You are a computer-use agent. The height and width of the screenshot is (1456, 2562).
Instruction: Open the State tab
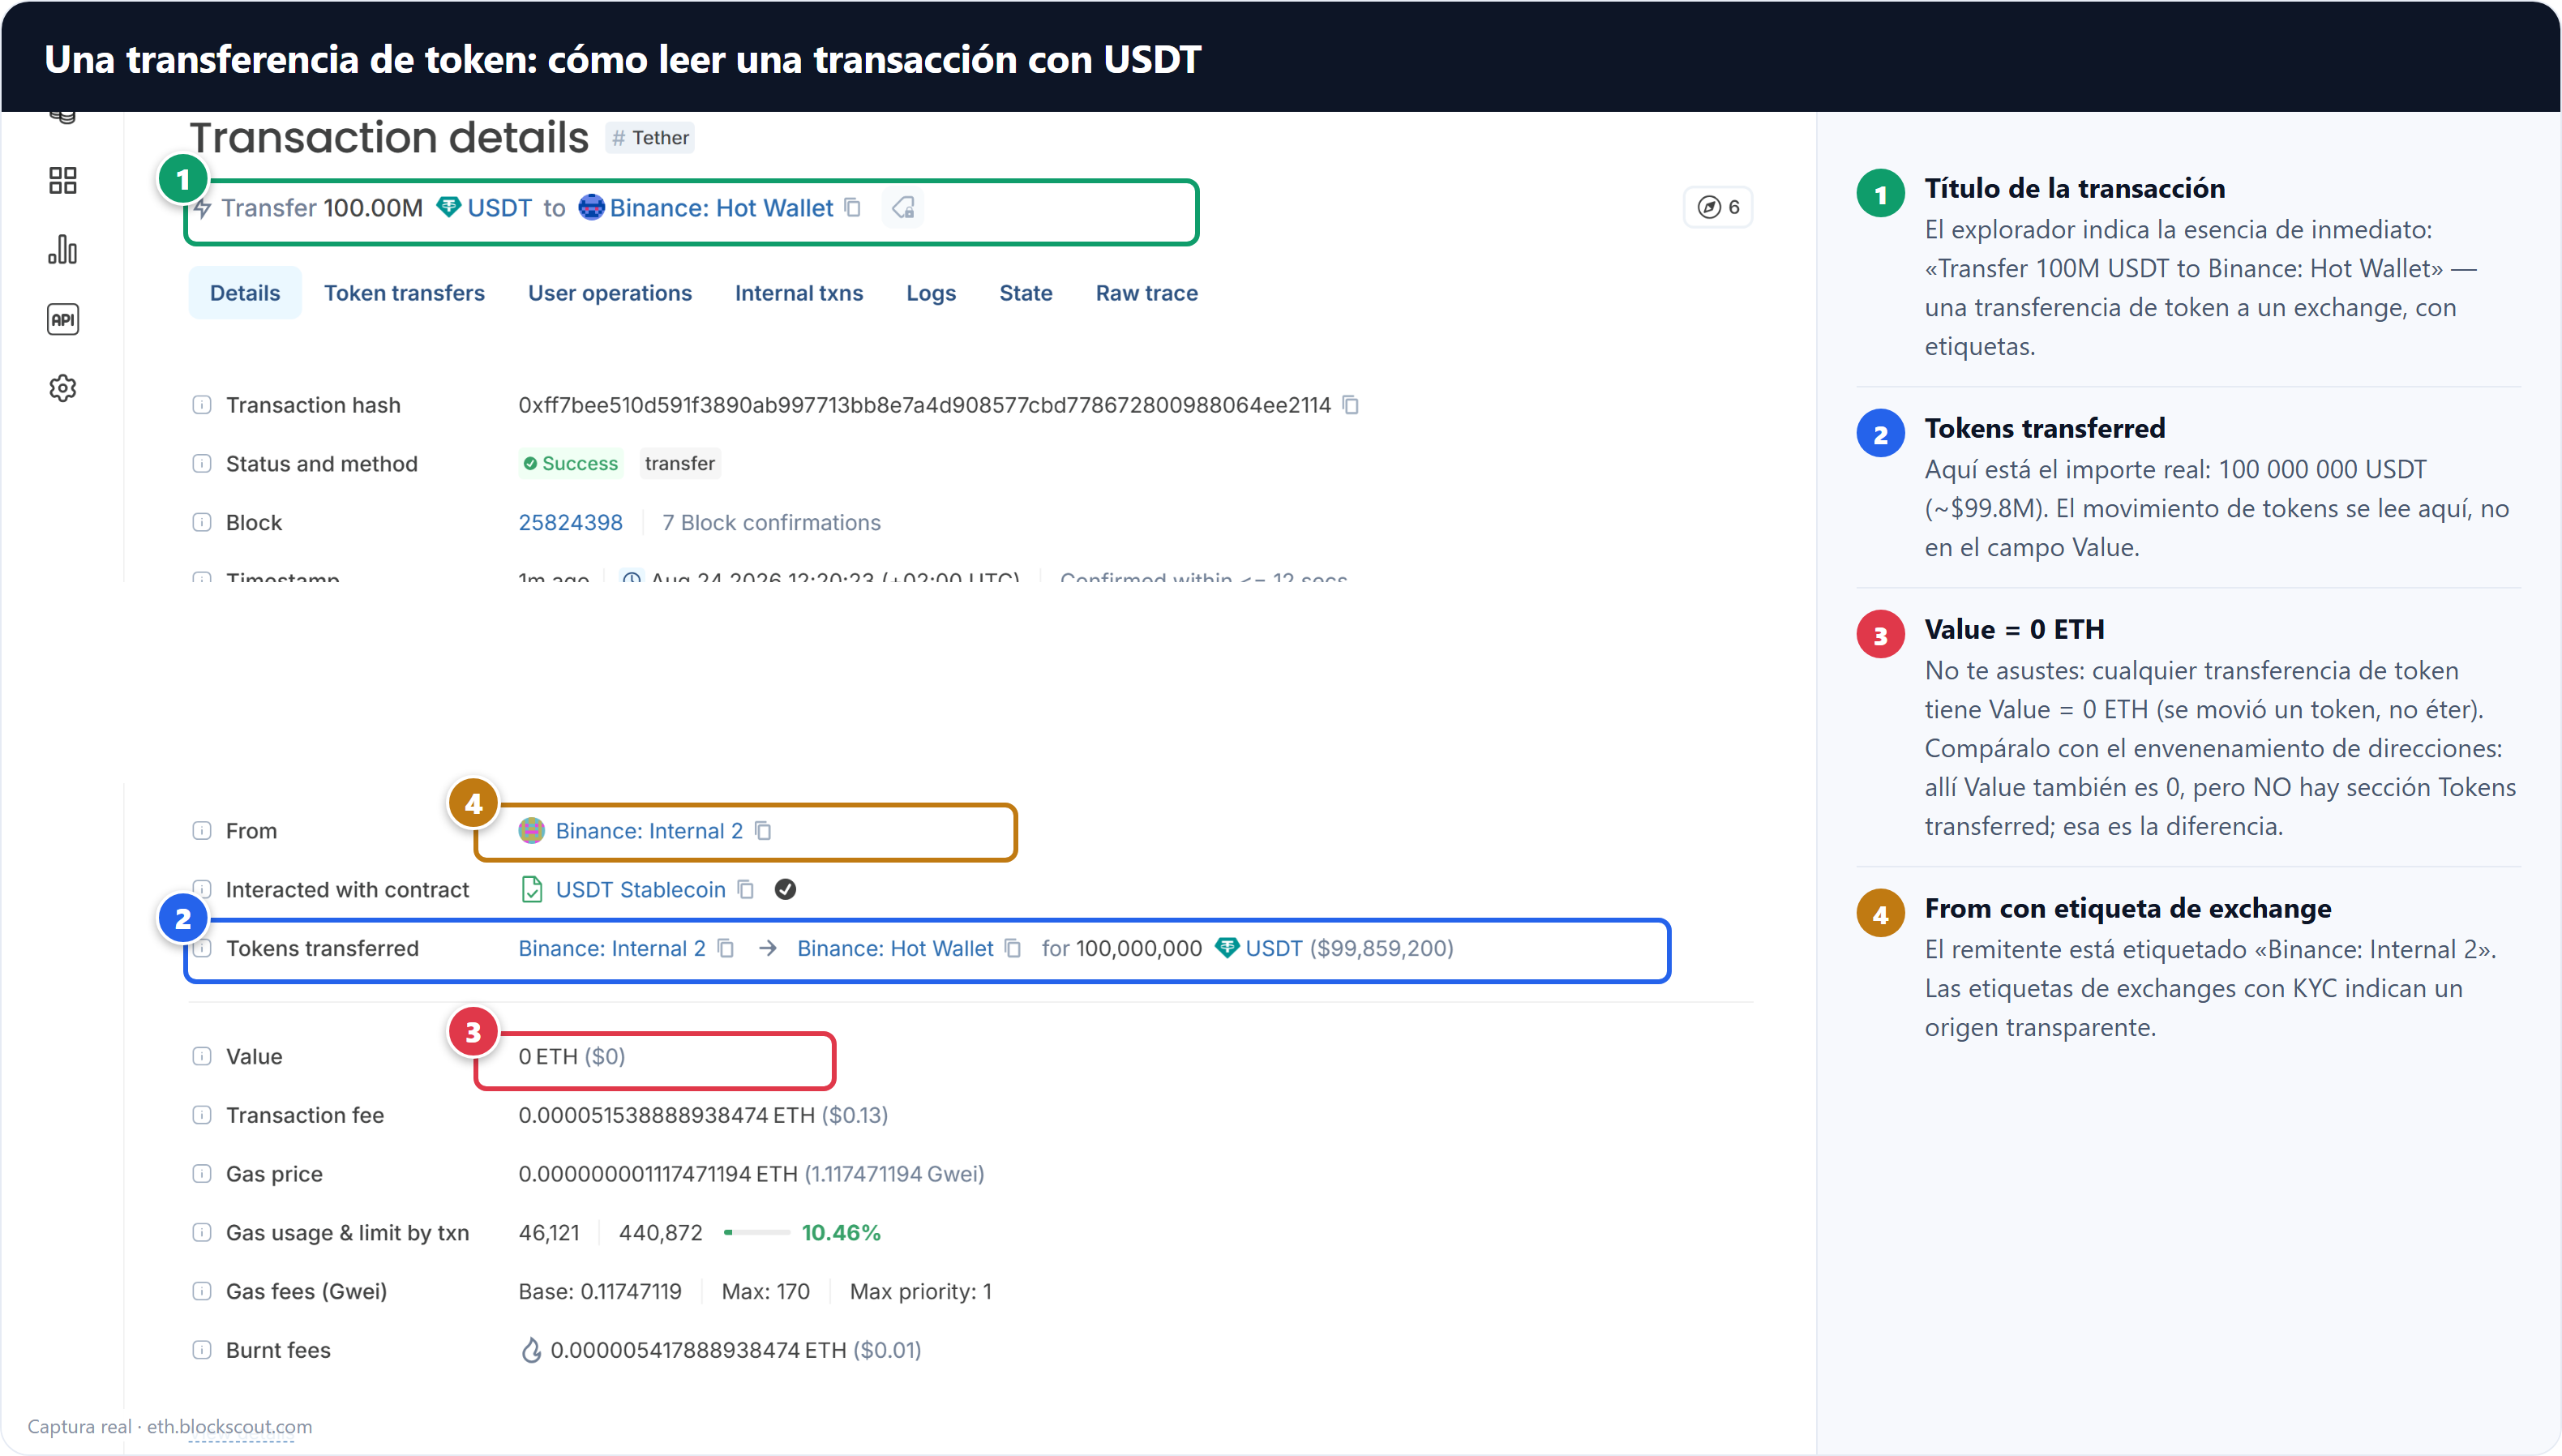(x=1026, y=293)
